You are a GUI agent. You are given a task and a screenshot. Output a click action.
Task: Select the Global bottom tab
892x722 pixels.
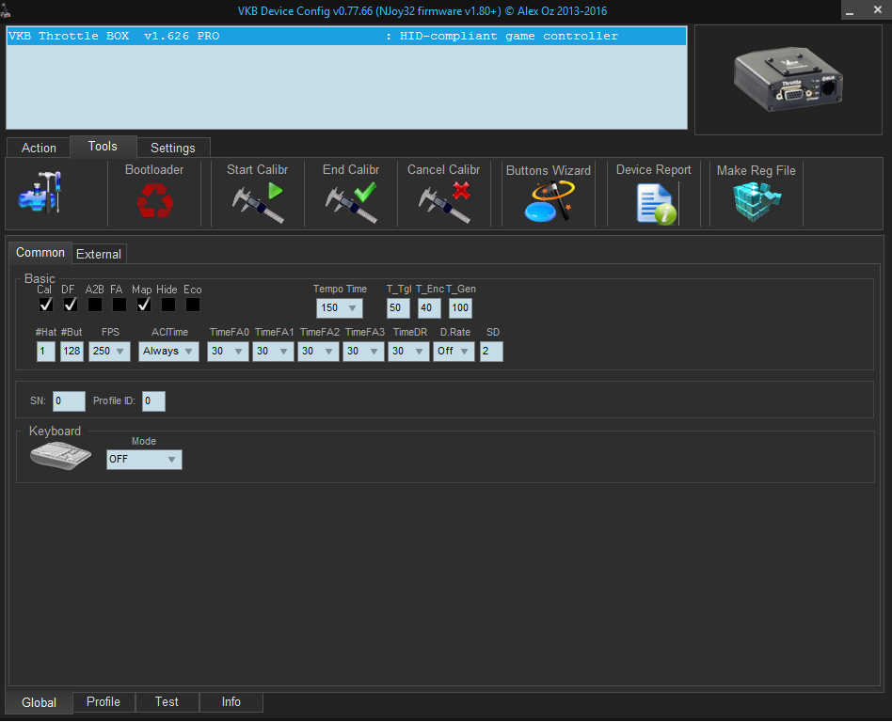click(40, 702)
